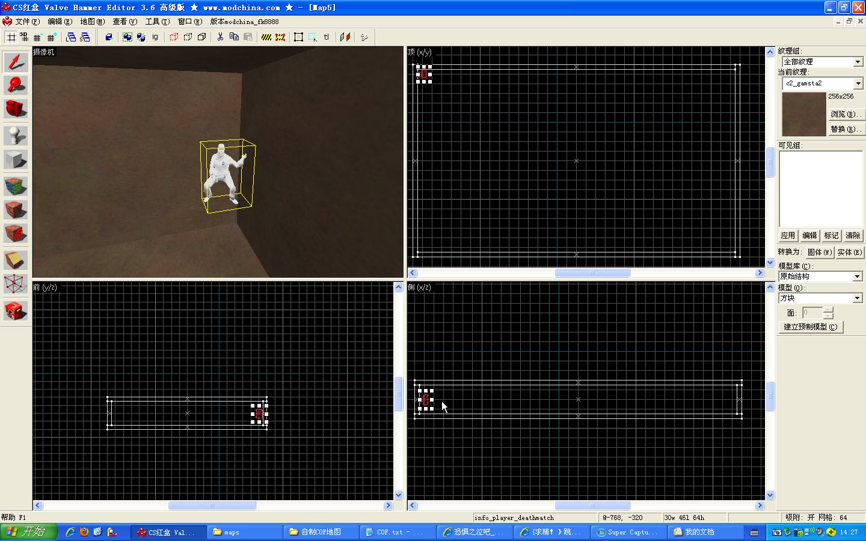Click the Copy icon

click(x=234, y=37)
